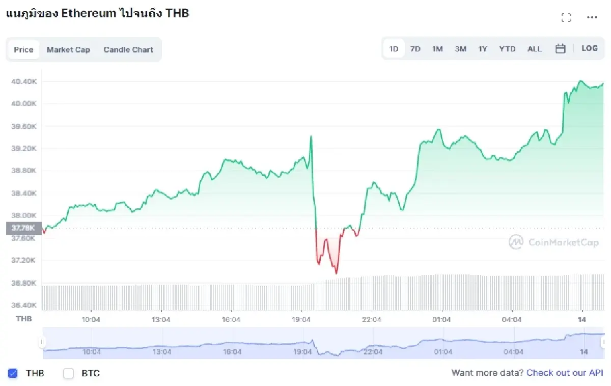Viewport: 611px width, 386px height.
Task: Switch to the Market Cap tab
Action: [x=68, y=49]
